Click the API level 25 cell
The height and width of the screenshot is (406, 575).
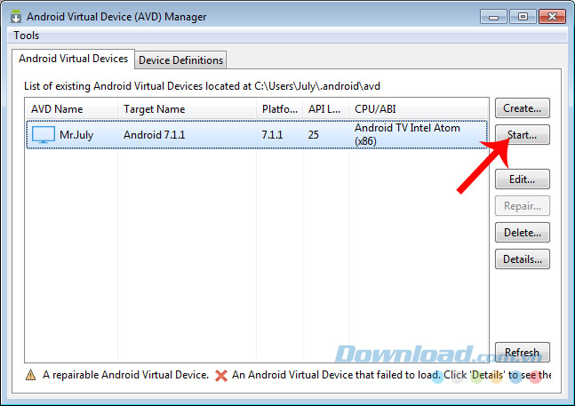click(313, 135)
